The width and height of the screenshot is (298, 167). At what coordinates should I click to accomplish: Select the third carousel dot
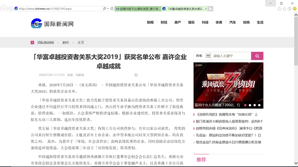[255, 105]
